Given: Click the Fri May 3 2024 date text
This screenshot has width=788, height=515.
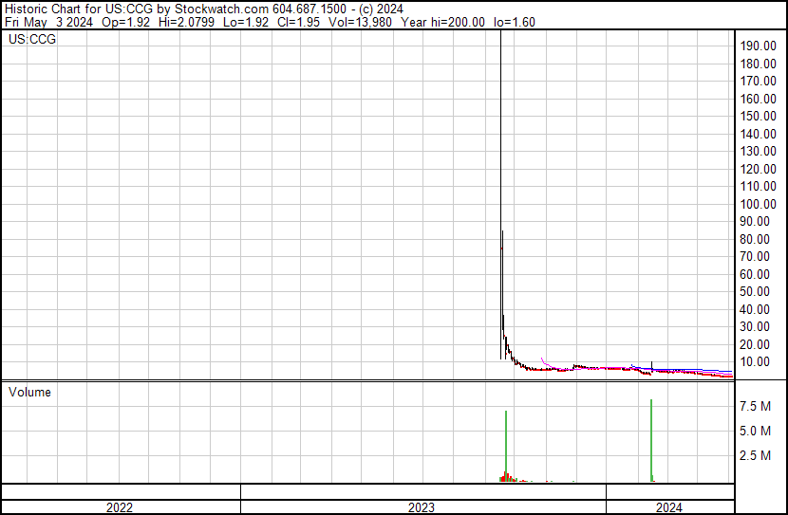Looking at the screenshot, I should (48, 22).
